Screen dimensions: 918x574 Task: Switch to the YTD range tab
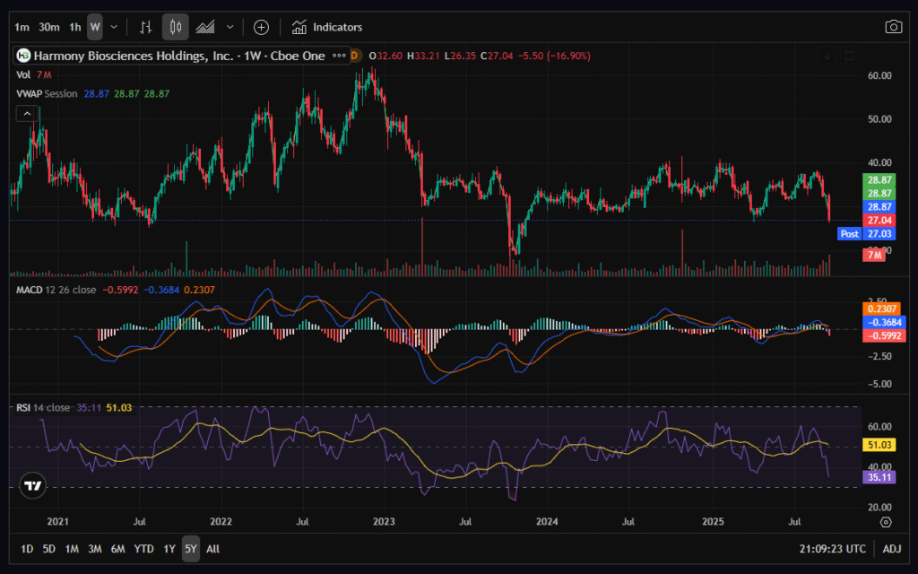point(143,548)
